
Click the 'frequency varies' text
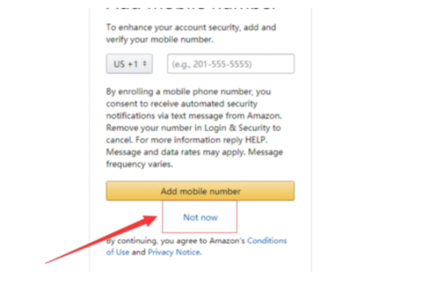pos(137,163)
